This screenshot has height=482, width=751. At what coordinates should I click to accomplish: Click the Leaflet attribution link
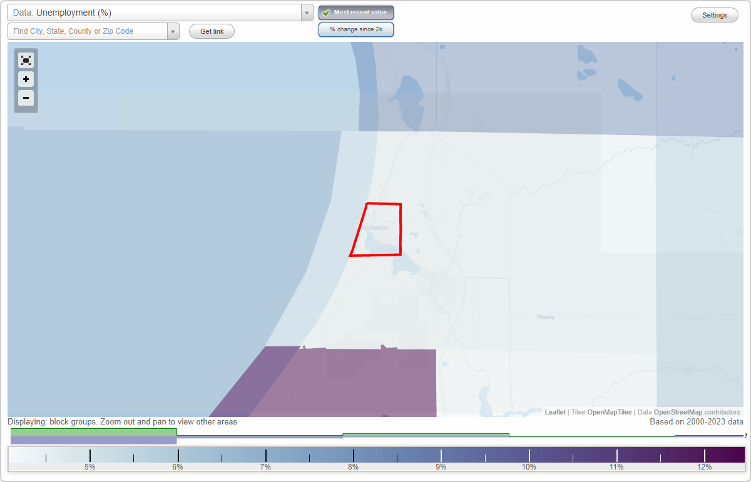tap(555, 412)
